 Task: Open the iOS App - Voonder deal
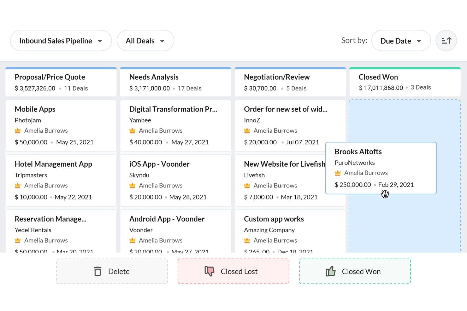click(x=159, y=164)
